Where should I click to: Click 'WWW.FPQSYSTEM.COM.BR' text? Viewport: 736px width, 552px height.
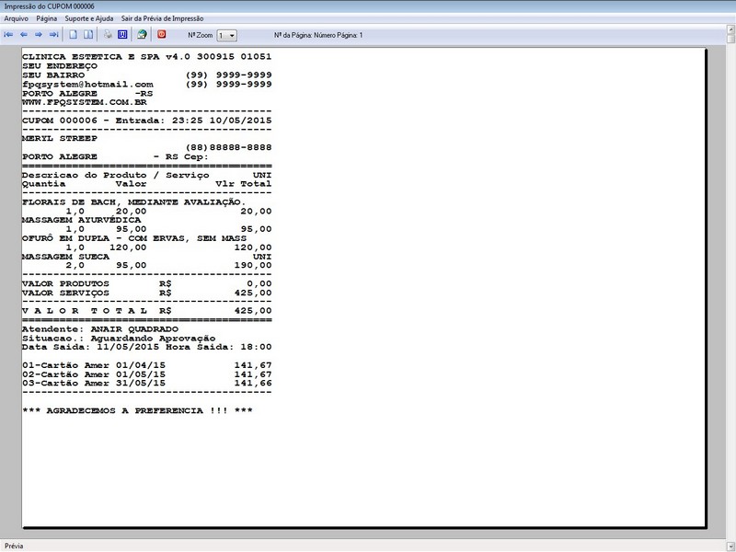pyautogui.click(x=85, y=102)
